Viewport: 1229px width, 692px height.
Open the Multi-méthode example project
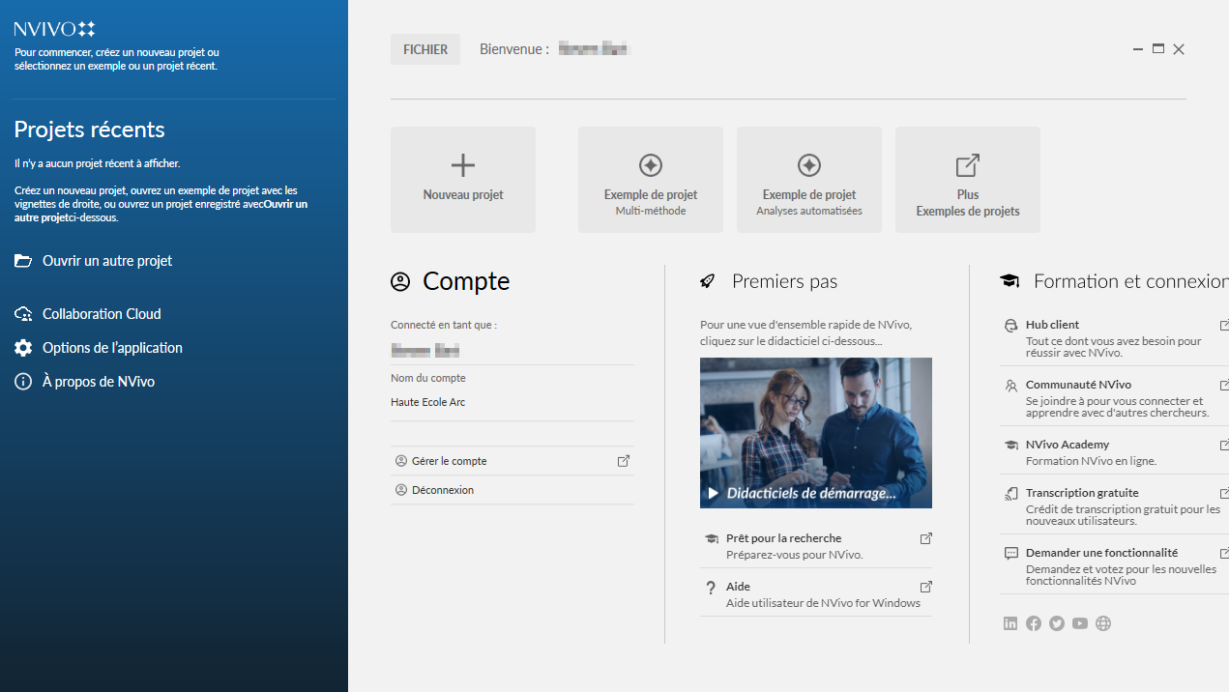[651, 180]
